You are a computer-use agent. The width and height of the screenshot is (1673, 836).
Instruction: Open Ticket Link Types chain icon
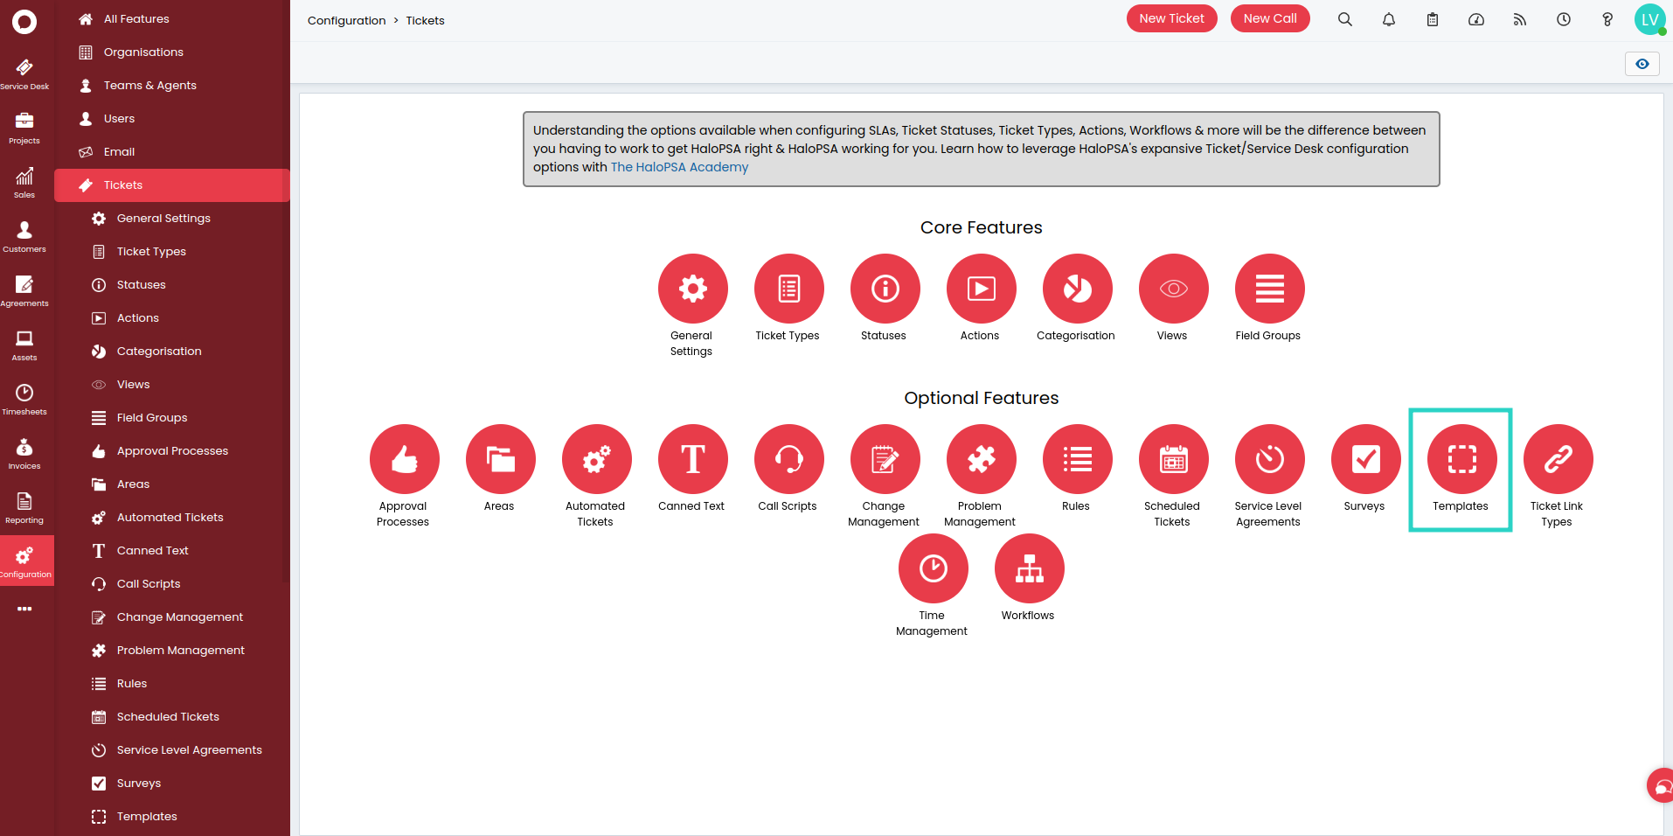(1558, 459)
